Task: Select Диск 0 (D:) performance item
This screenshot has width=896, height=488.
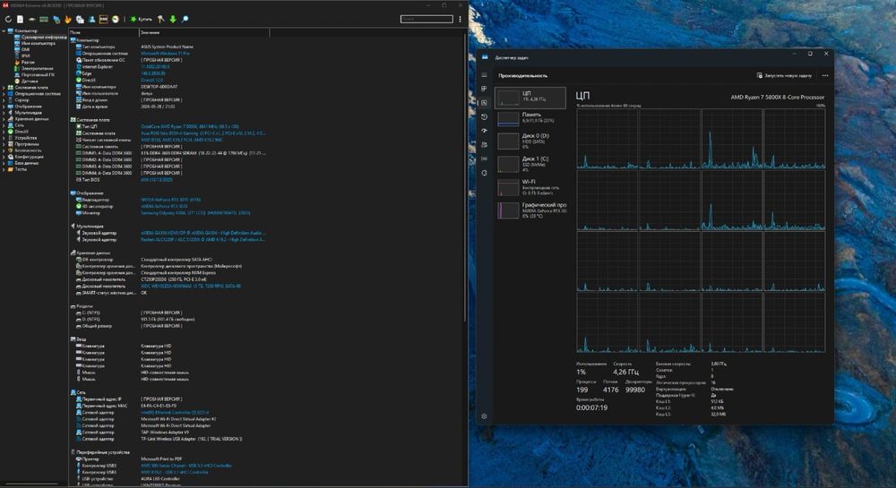Action: (x=530, y=141)
